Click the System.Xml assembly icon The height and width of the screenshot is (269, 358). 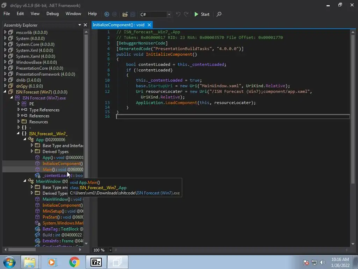pos(11,50)
